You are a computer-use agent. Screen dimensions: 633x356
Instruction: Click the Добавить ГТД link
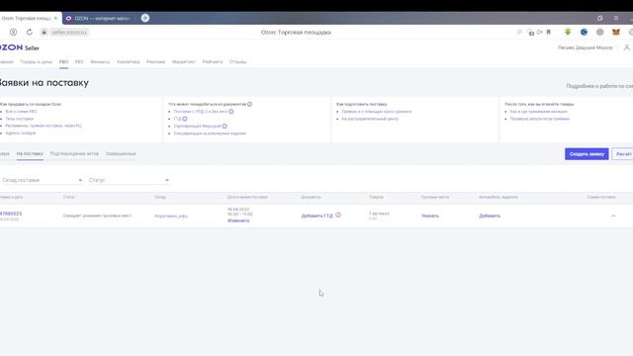point(316,216)
